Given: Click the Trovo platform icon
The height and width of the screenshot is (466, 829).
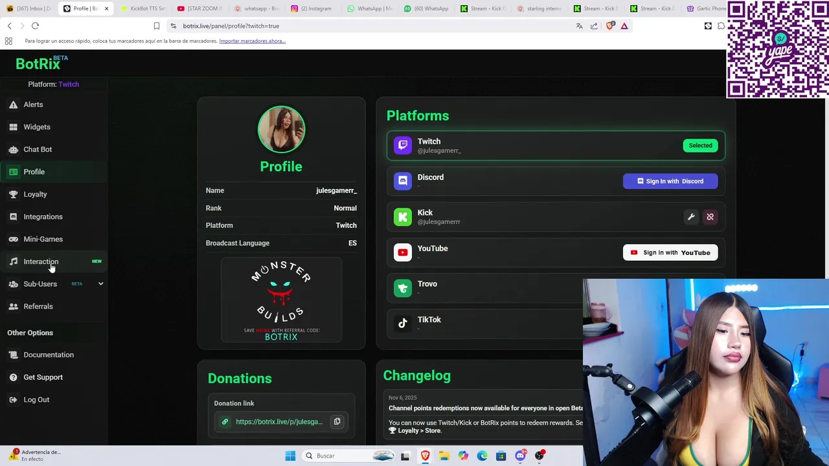Looking at the screenshot, I should pyautogui.click(x=403, y=288).
